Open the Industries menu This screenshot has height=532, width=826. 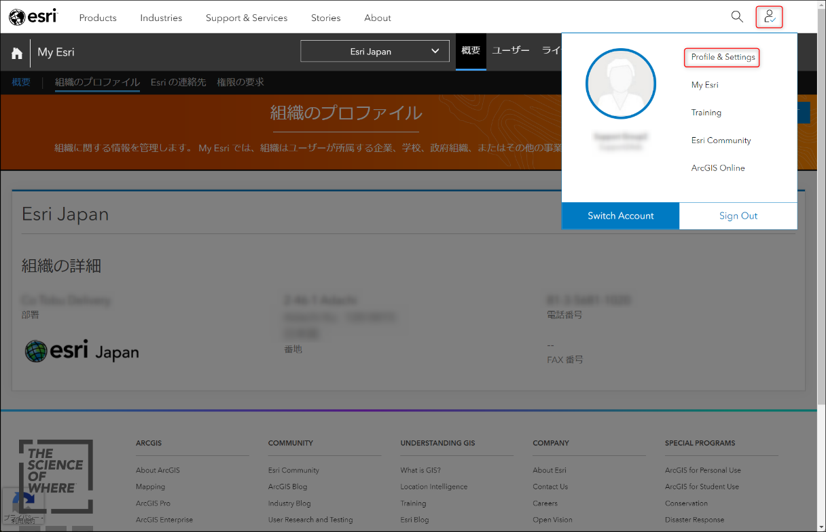tap(161, 18)
